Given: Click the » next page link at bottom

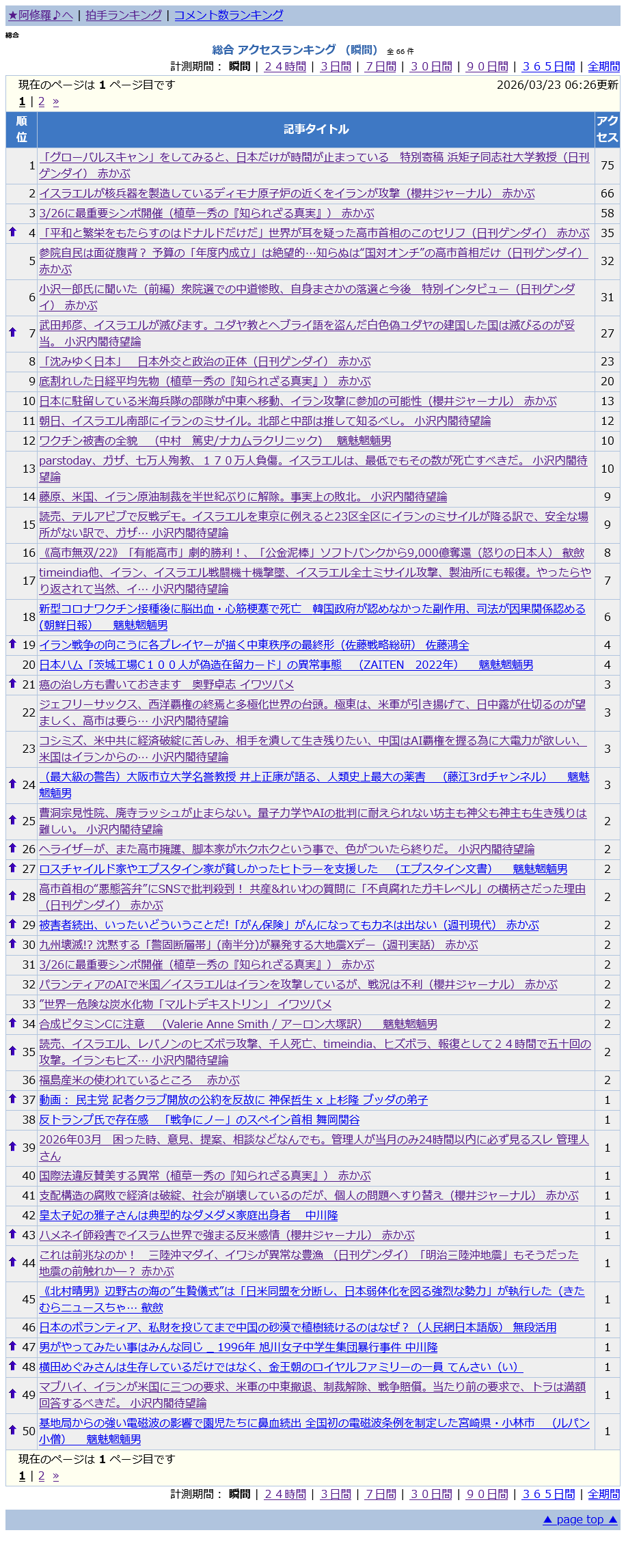Looking at the screenshot, I should [55, 1475].
